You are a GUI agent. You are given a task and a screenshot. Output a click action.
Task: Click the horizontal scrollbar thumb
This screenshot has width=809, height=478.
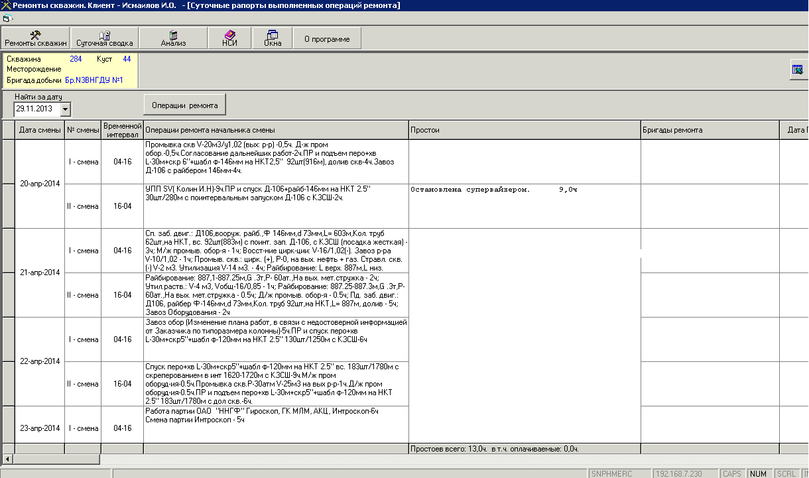tap(56, 459)
